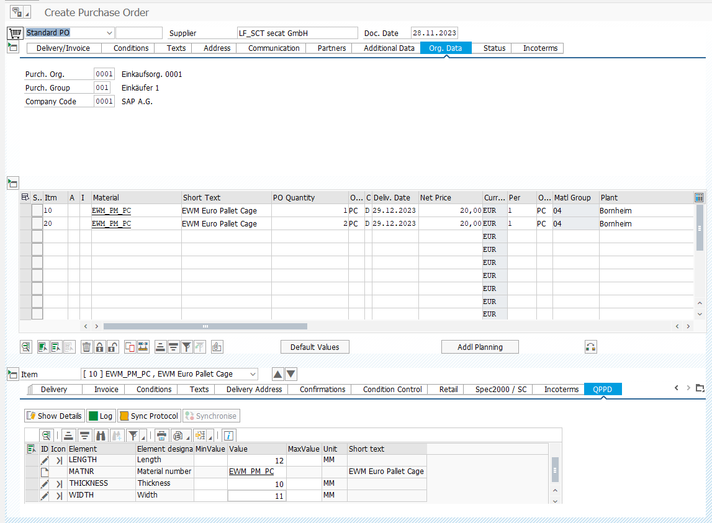The image size is (712, 523).
Task: Click the paperclip attachment icon in item toolbar
Action: click(217, 347)
